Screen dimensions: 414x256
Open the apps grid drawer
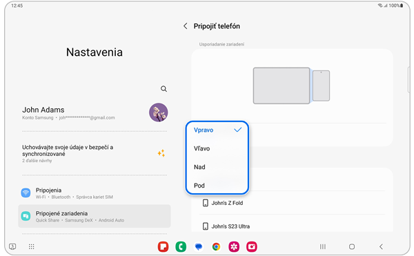(x=32, y=246)
